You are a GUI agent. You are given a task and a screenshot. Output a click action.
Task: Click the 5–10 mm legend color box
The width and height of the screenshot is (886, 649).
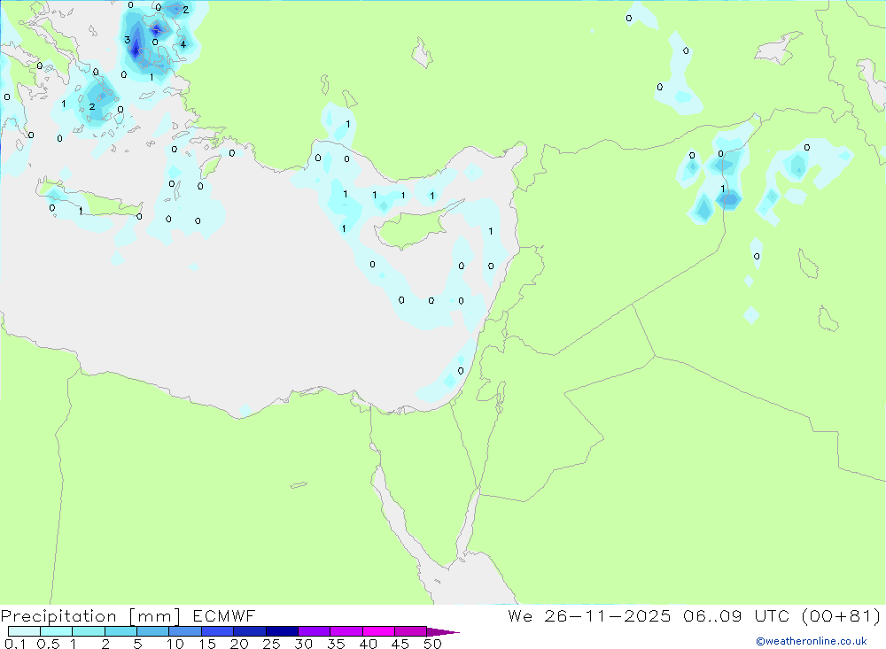(152, 631)
